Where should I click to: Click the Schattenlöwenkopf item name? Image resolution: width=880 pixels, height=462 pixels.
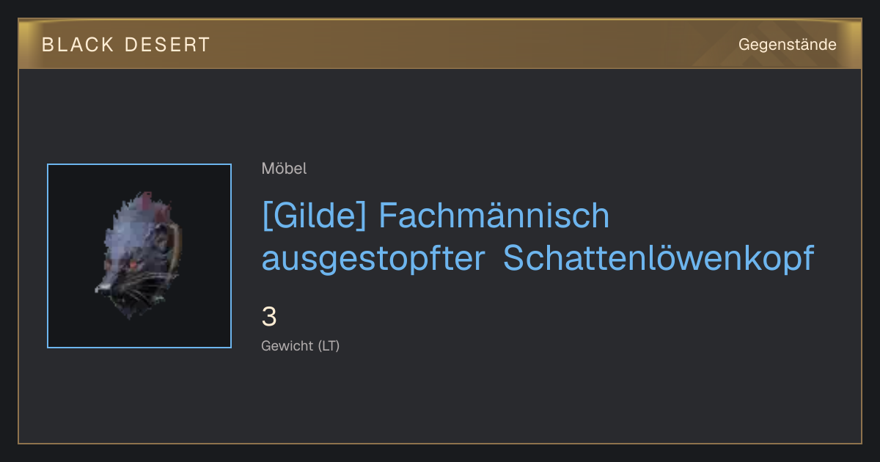coord(659,259)
